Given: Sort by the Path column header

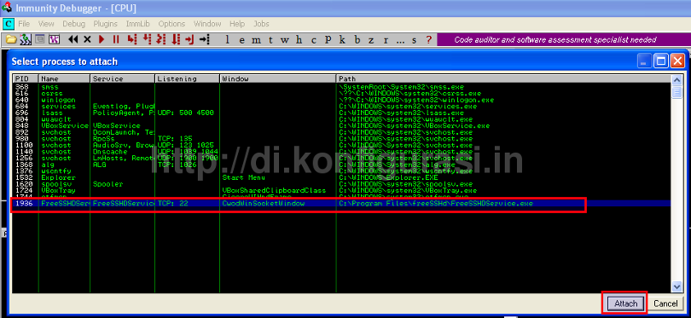Looking at the screenshot, I should pos(503,78).
